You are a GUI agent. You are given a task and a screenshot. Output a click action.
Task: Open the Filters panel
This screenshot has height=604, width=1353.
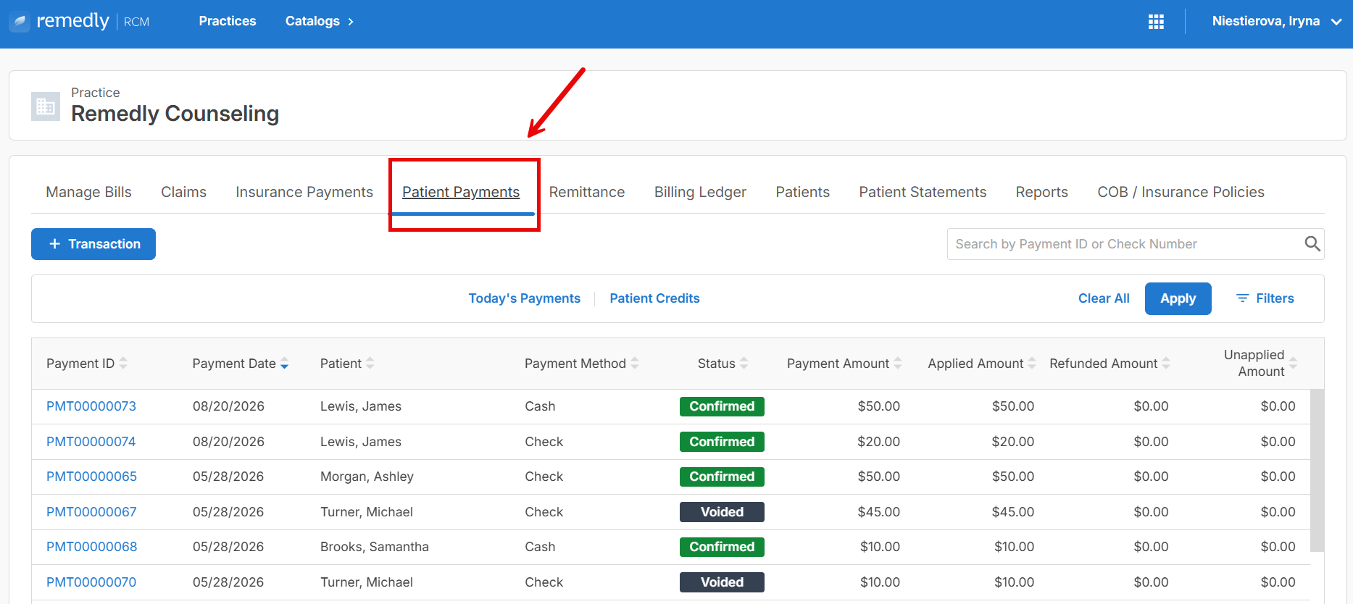1265,298
